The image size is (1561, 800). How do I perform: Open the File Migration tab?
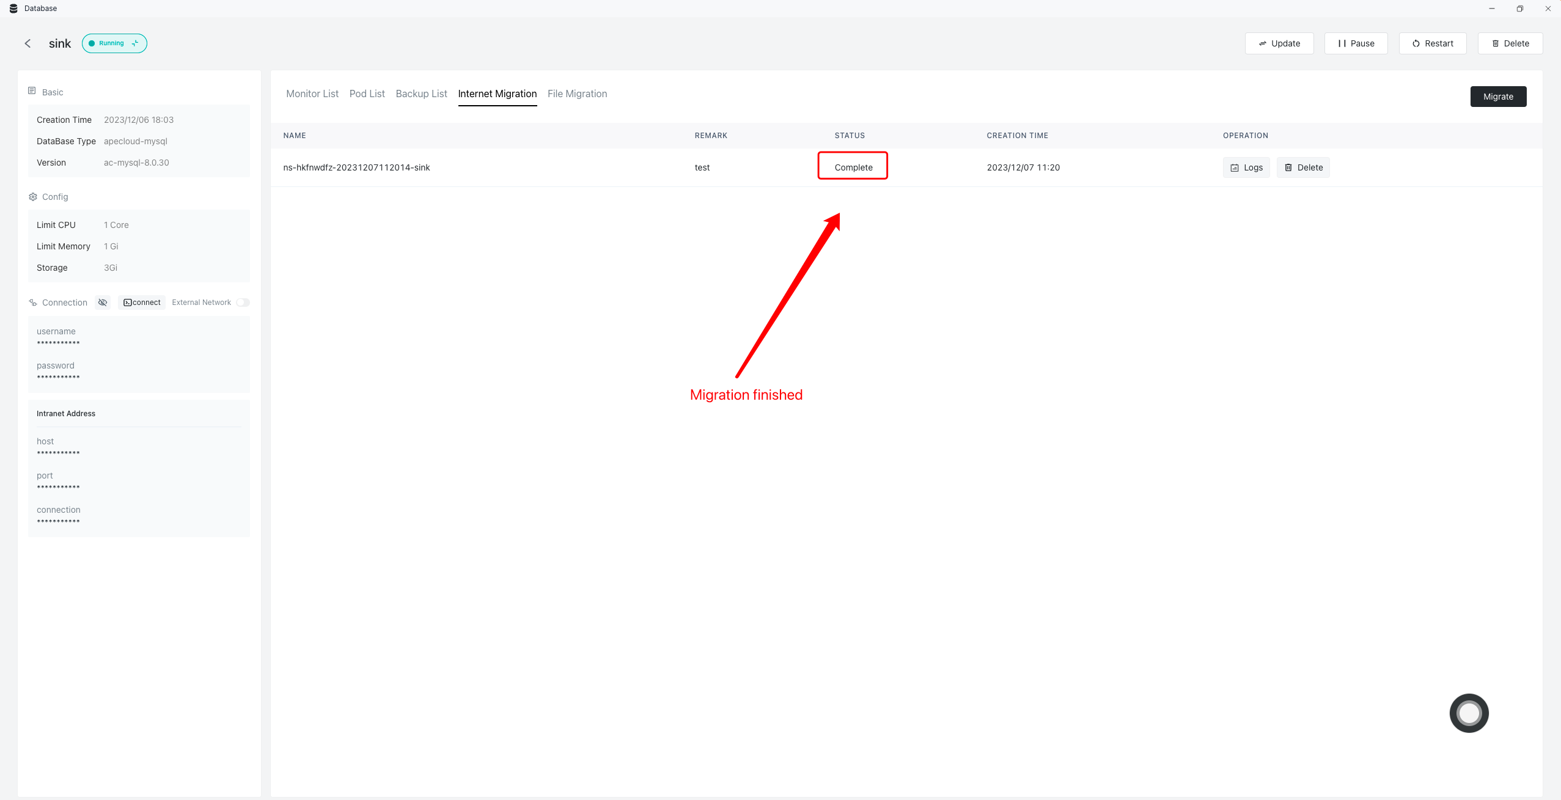577,94
